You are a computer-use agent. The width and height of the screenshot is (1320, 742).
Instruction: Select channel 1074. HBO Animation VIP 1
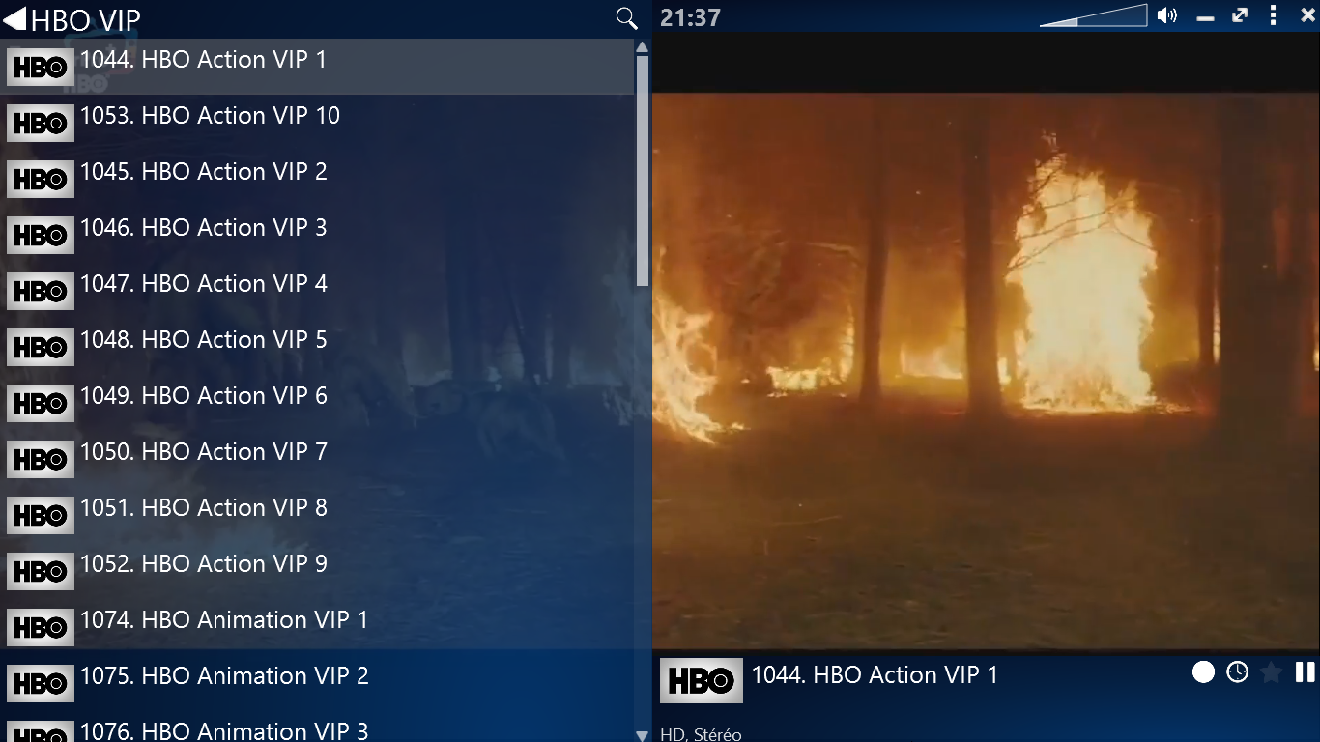click(x=317, y=627)
